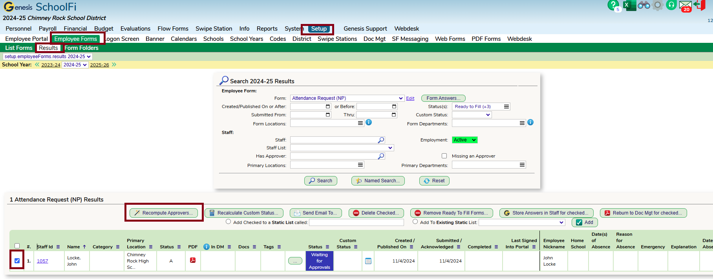Image resolution: width=713 pixels, height=279 pixels.
Task: Click the ellipsis button in Locke row
Action: [295, 261]
